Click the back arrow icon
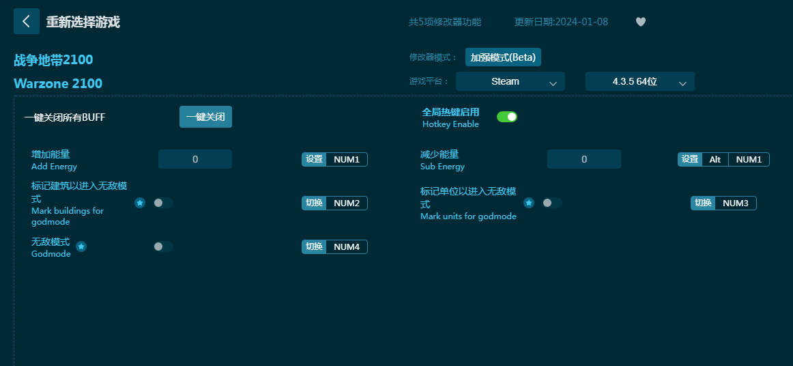Image resolution: width=793 pixels, height=366 pixels. point(27,21)
